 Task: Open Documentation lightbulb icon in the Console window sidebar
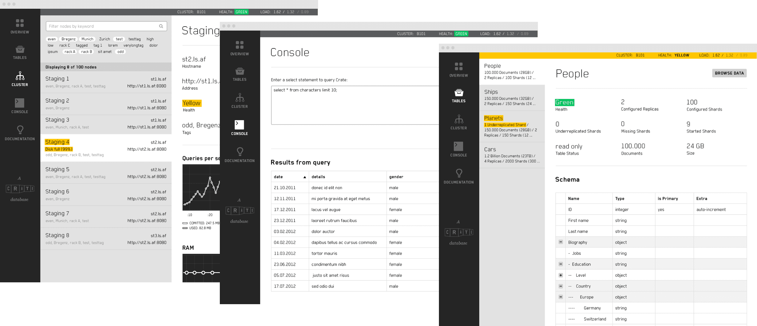[239, 152]
